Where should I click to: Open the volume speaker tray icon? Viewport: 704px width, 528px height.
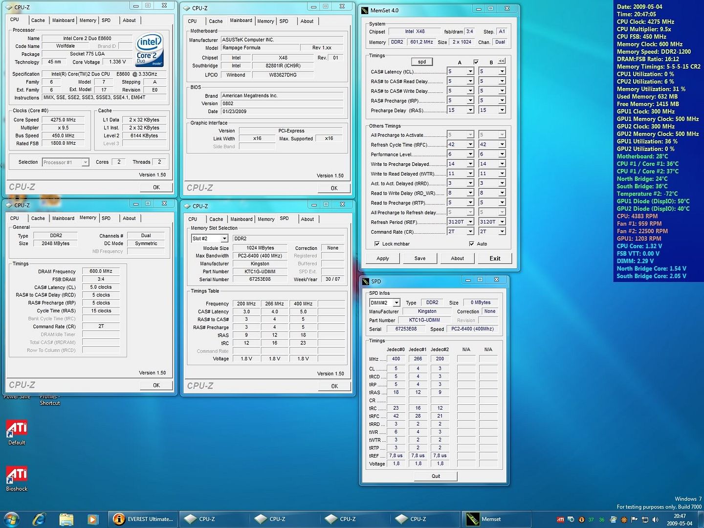coord(656,520)
